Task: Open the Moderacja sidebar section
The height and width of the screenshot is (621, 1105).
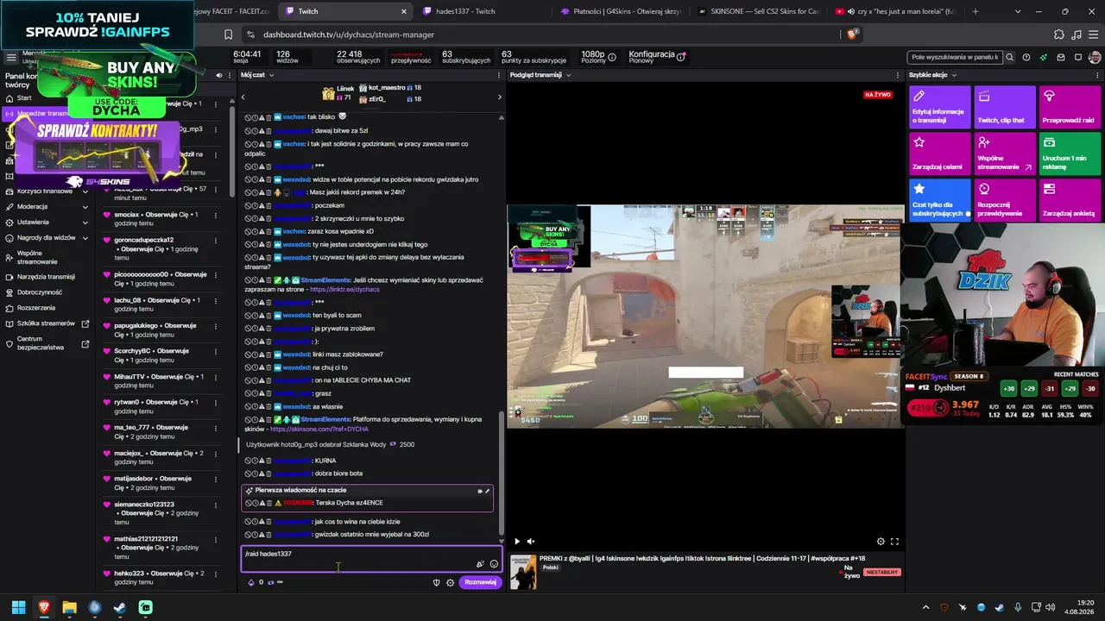Action: pyautogui.click(x=32, y=207)
